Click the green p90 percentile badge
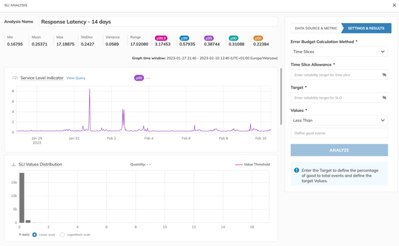 pos(233,38)
